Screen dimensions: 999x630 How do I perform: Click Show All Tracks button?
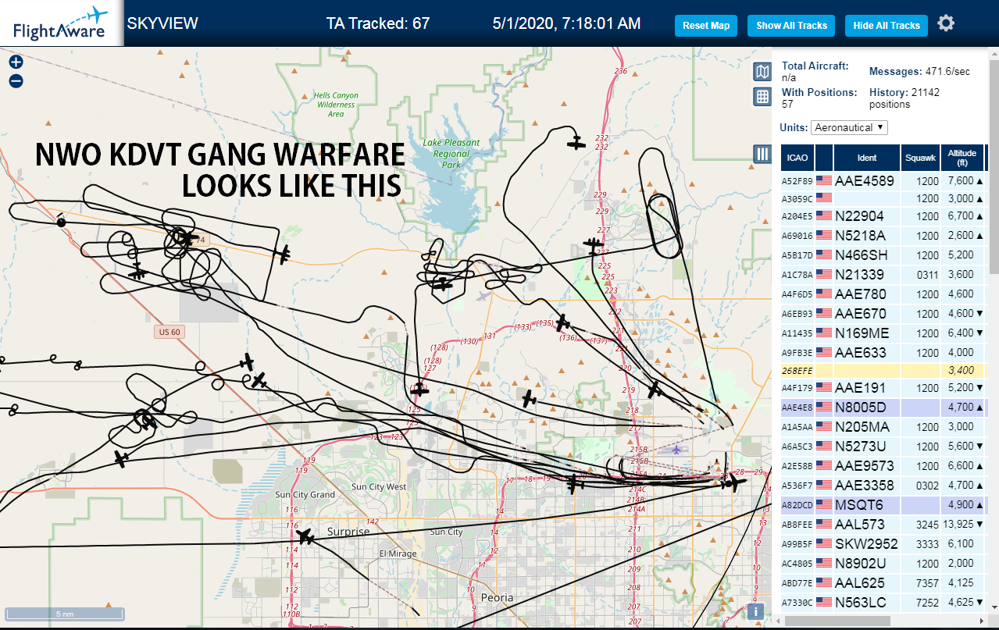[x=791, y=26]
